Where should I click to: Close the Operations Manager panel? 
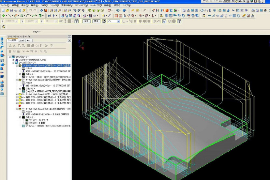click(69, 37)
